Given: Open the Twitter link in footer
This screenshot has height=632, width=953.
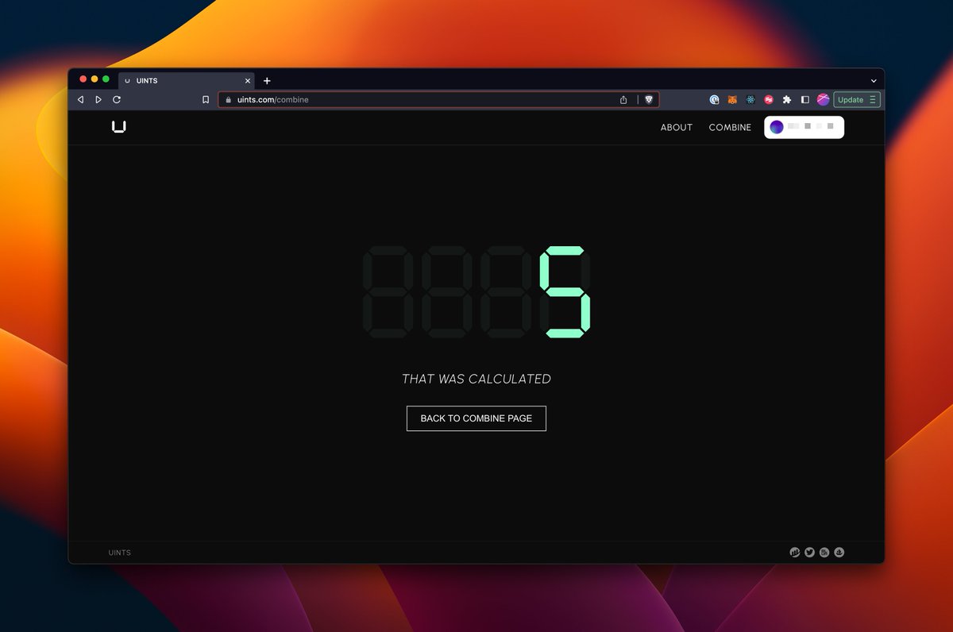Looking at the screenshot, I should pos(809,553).
